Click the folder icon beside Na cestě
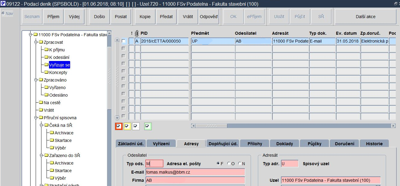Screen dimensions: 400x186 (41, 102)
